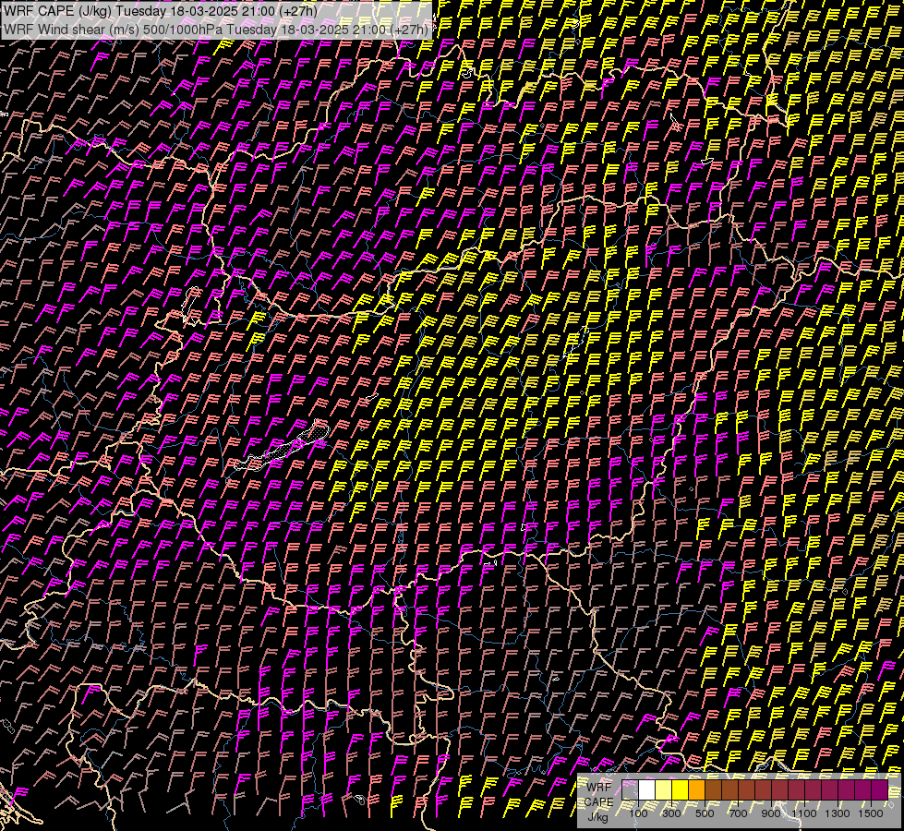Click the bright yellow legend swatch

(x=680, y=789)
